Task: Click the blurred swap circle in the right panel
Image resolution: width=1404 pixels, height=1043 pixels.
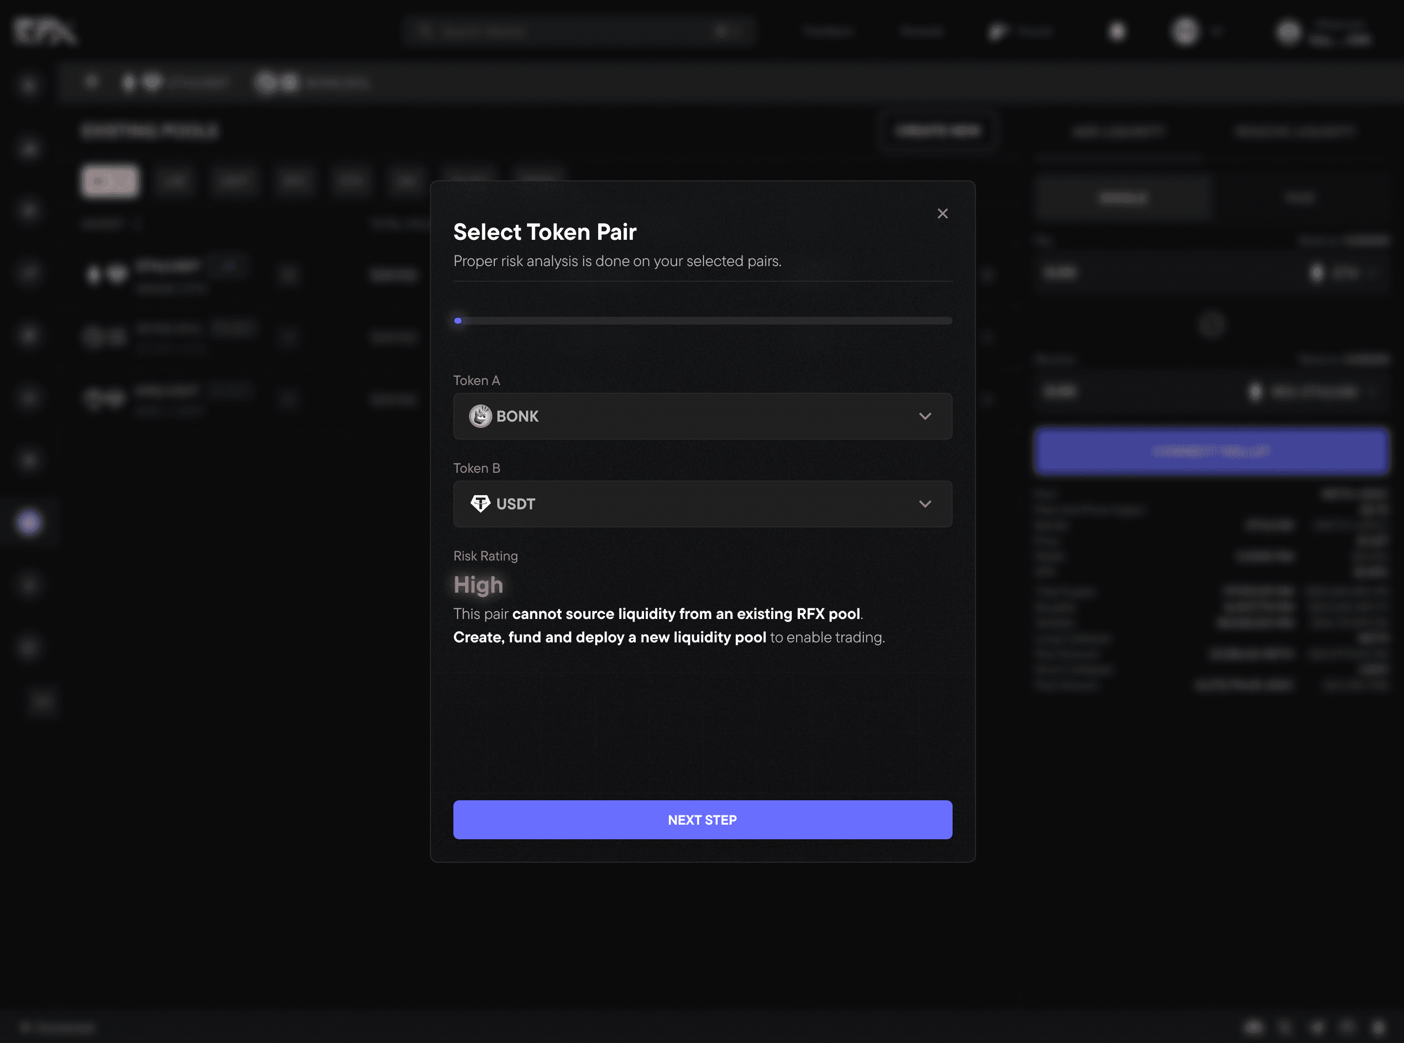Action: [1211, 325]
